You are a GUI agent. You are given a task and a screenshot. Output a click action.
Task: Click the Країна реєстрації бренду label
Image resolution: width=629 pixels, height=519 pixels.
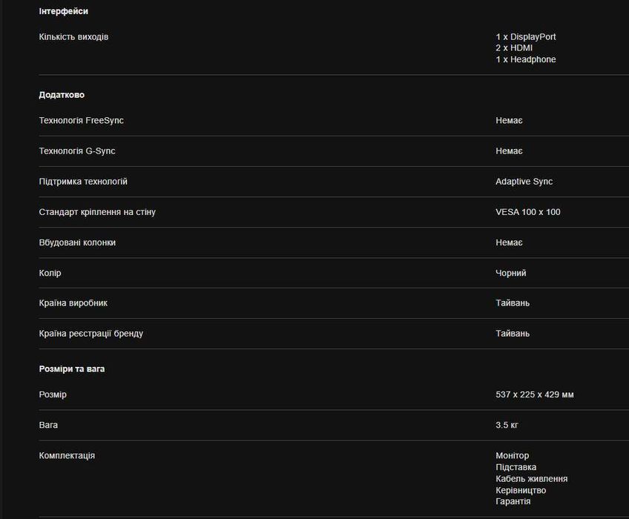[x=90, y=334]
